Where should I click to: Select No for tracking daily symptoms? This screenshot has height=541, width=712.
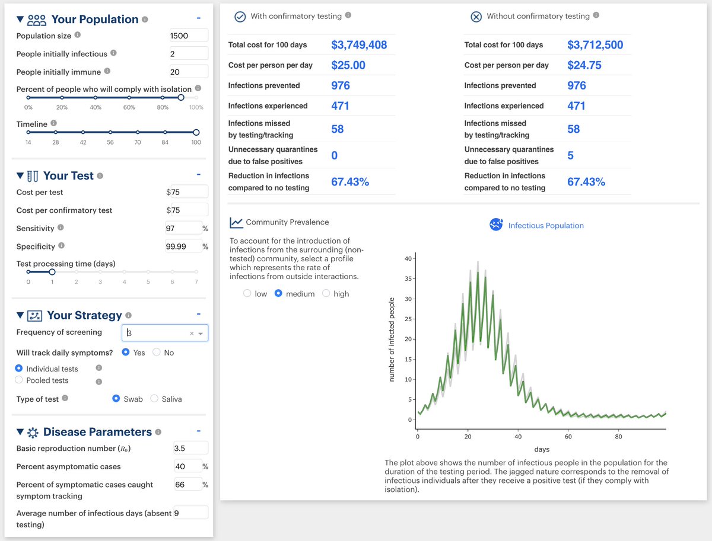pyautogui.click(x=157, y=352)
